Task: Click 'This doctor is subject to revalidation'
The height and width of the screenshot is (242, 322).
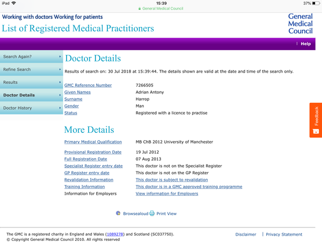Action: pos(172,180)
